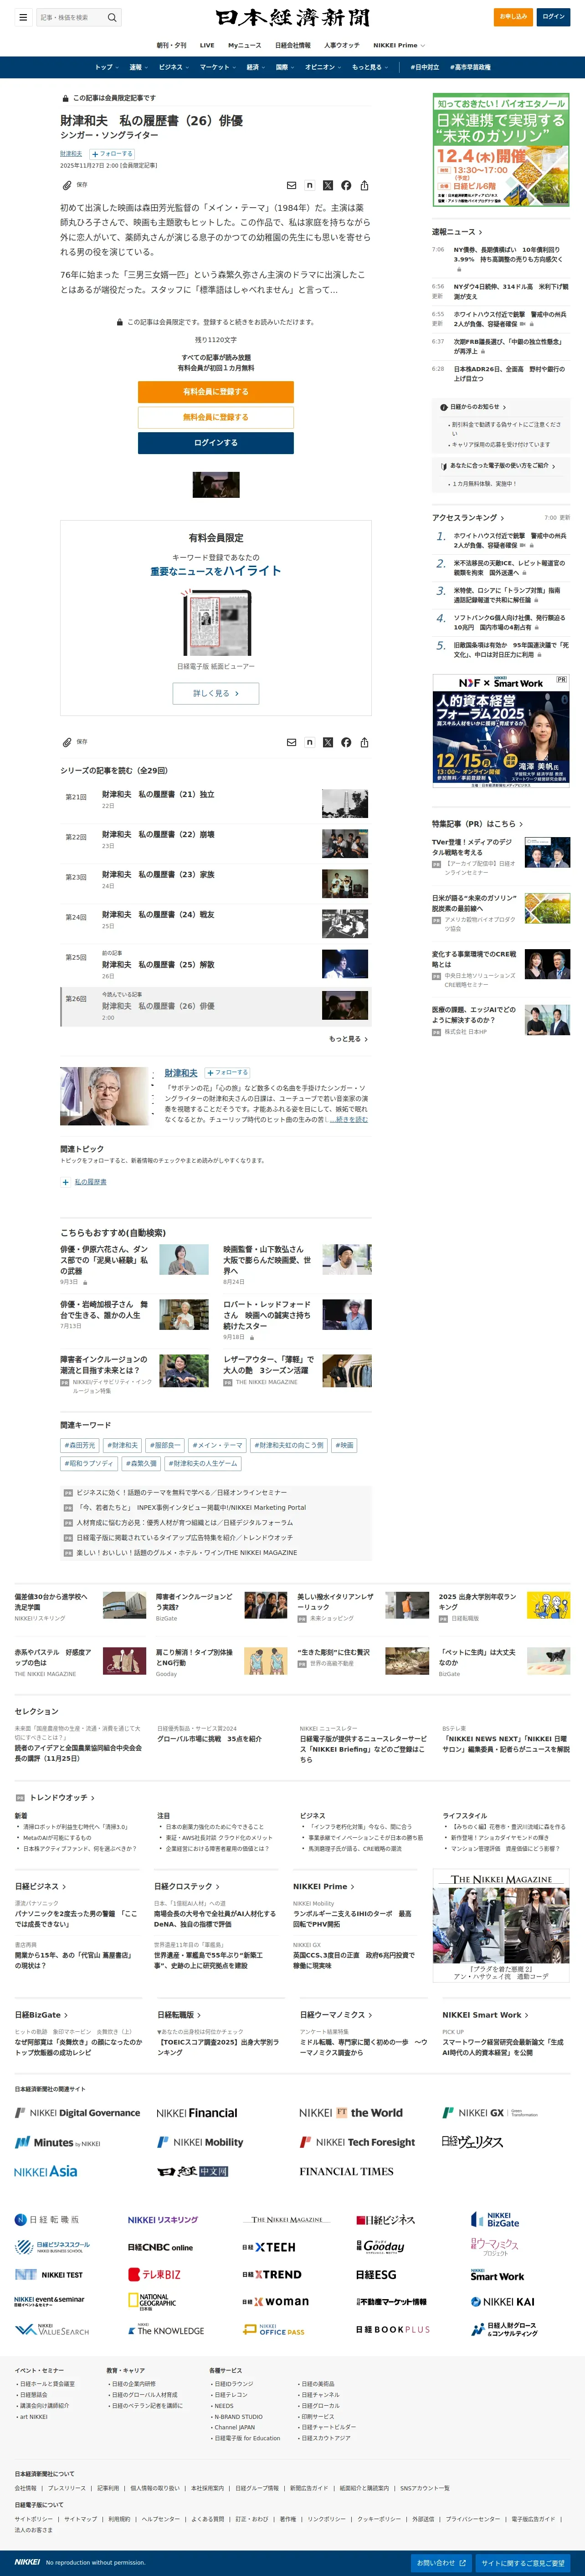Click the X icon above the series list
Screen dimensions: 585x2576
pos(328,742)
